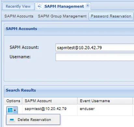Choose Delete Reservation from the menu
Image resolution: width=134 pixels, height=127 pixels.
(x=33, y=120)
